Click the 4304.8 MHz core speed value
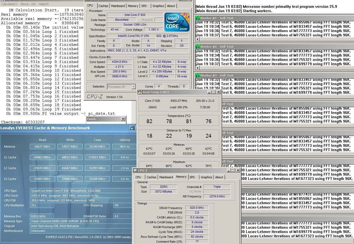The image size is (354, 244). [x=120, y=62]
